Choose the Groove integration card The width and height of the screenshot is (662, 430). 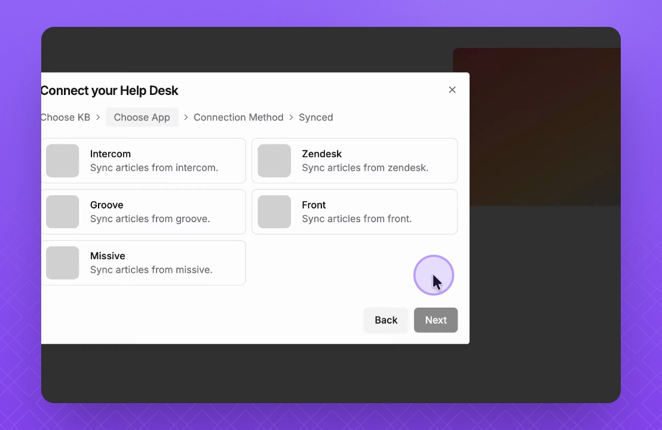(x=143, y=212)
